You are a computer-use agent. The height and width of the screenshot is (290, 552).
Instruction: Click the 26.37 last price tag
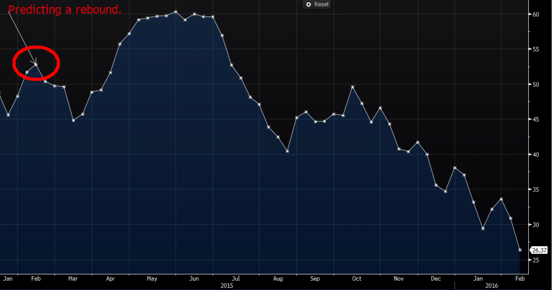click(x=539, y=250)
